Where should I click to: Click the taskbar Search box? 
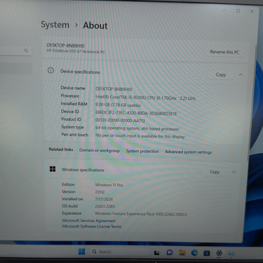click(102, 252)
